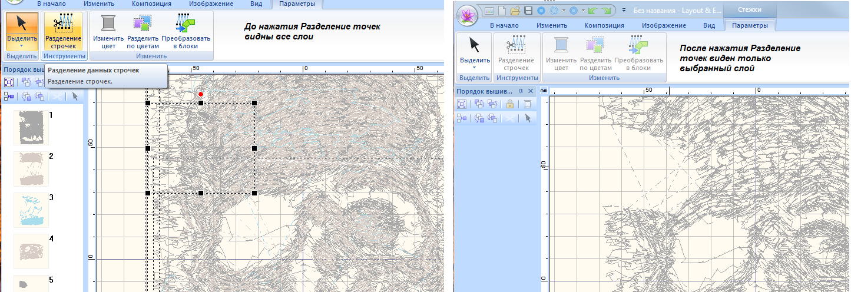Toggle the mm units button at ruler corner
Viewport: 851px width, 292px height.
(544, 91)
